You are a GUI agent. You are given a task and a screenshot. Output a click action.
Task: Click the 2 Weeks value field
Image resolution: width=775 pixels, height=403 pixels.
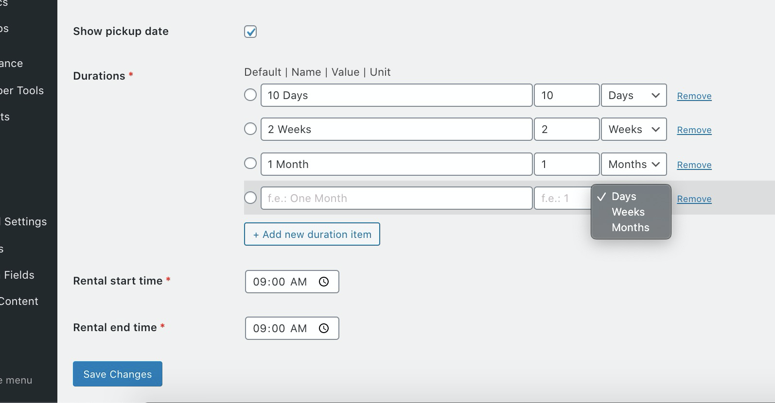(x=567, y=129)
